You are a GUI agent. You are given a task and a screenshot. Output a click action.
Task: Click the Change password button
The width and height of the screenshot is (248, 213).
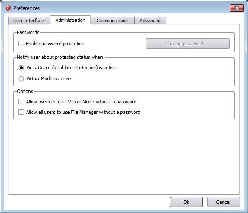(188, 44)
